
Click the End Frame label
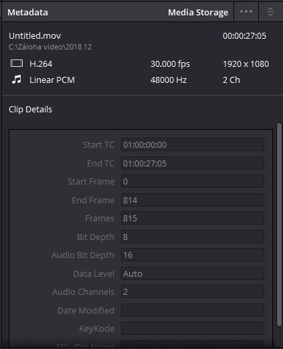tap(93, 200)
